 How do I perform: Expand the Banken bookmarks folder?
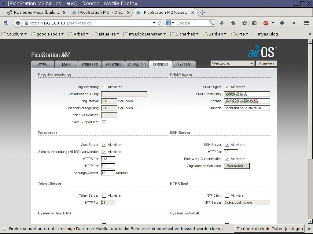(x=215, y=34)
